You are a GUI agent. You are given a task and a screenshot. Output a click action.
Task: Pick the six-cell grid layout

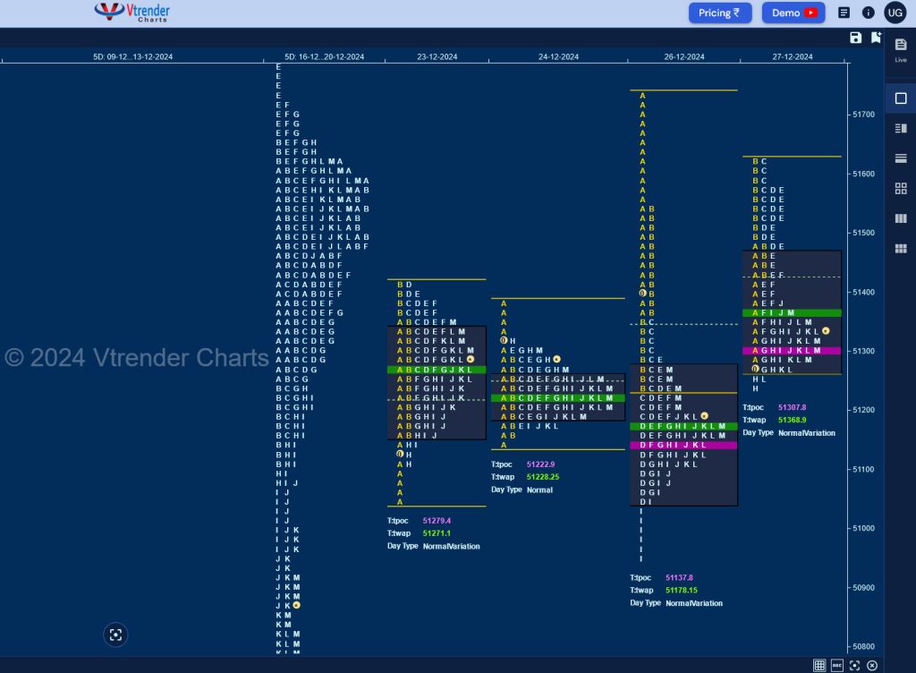[901, 248]
